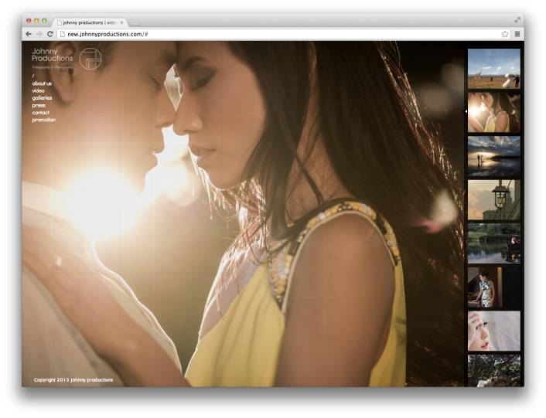
Task: Open the promotion menu item
Action: pos(44,120)
